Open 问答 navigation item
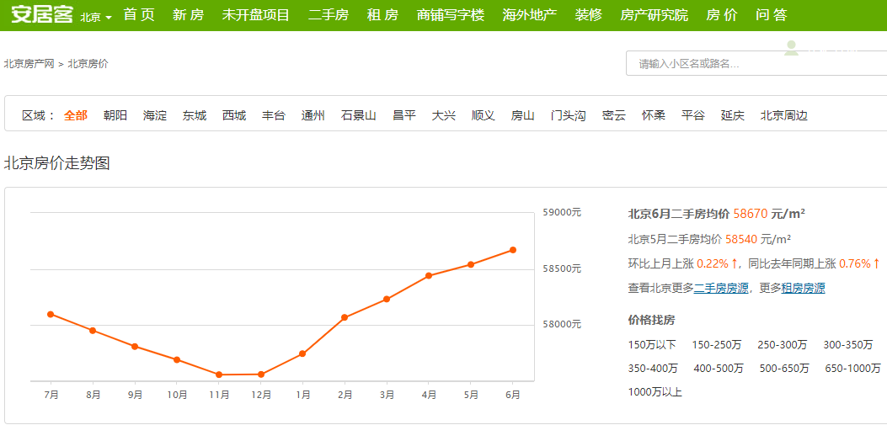Screen dimensions: 887x425 [x=772, y=15]
